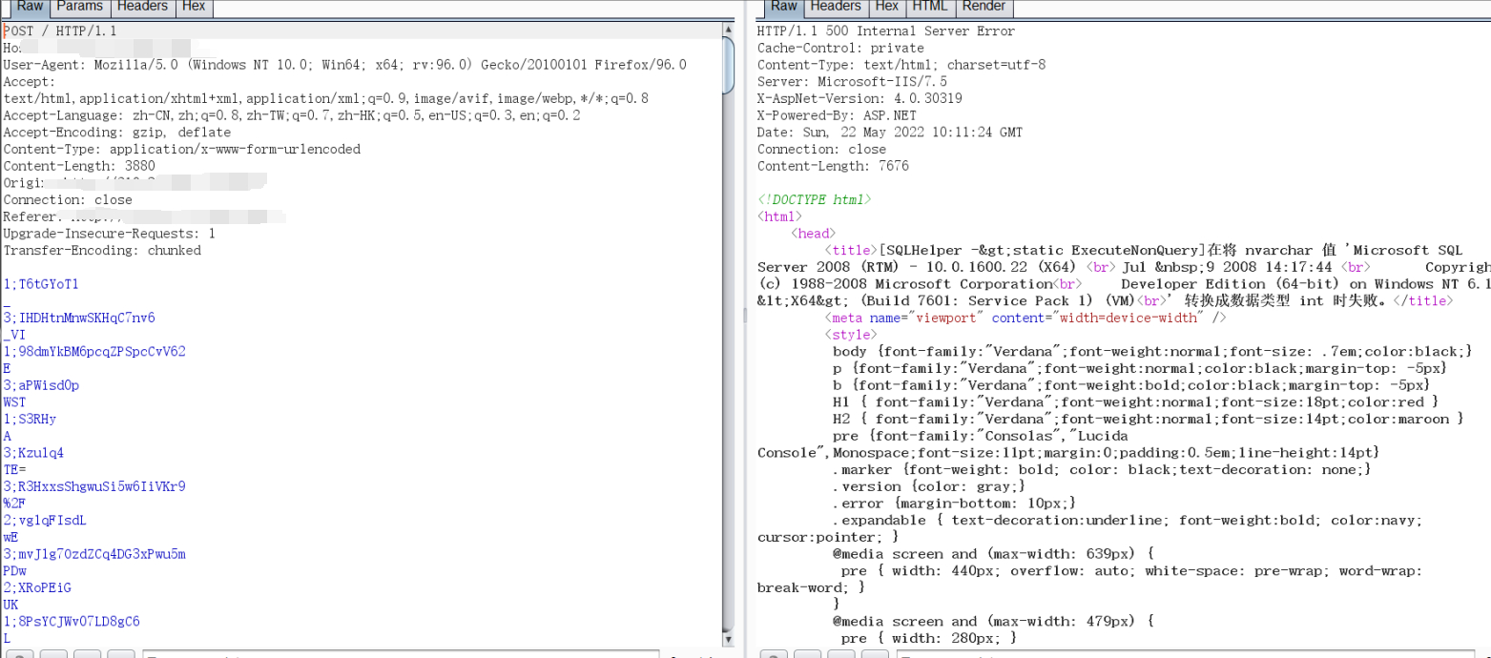This screenshot has width=1491, height=658.
Task: Click the HTTP/1.1 500 Internal Server Error line
Action: click(x=886, y=31)
